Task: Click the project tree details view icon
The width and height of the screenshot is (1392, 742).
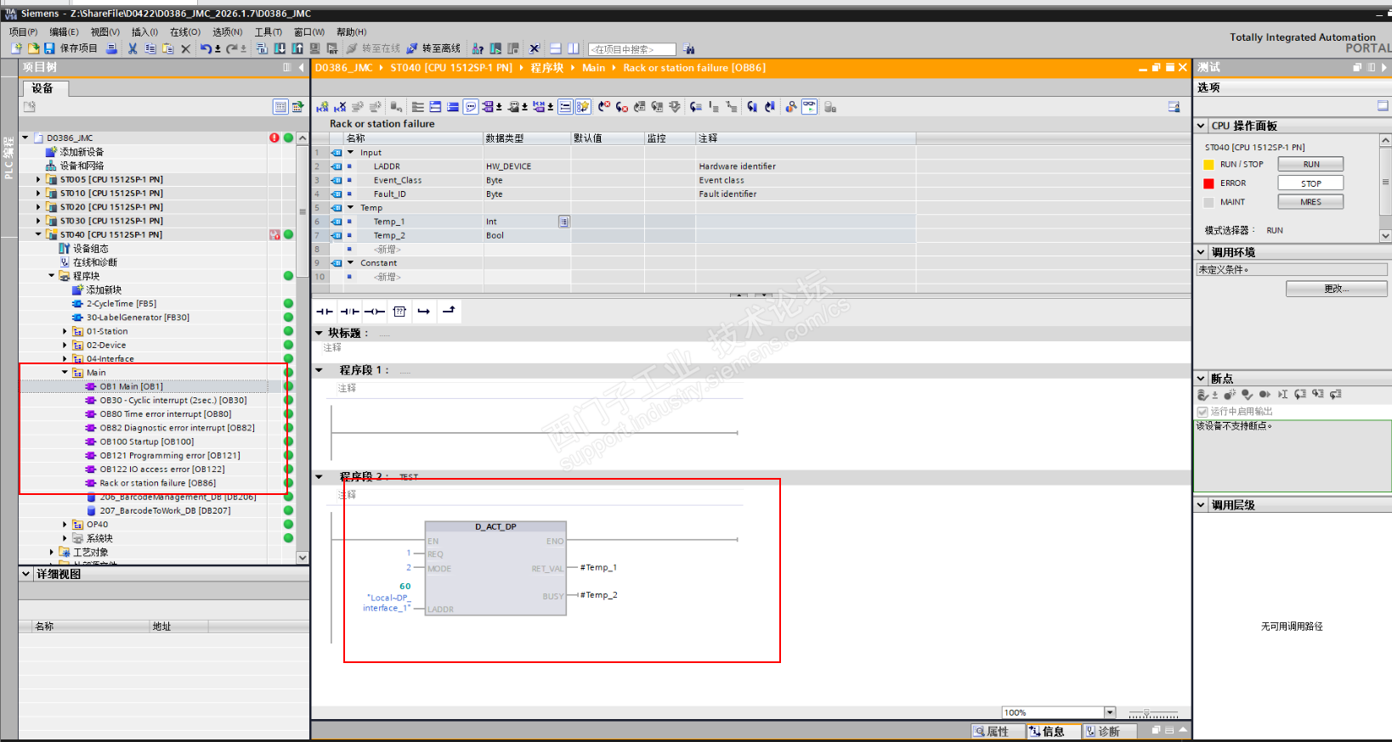Action: pyautogui.click(x=280, y=107)
